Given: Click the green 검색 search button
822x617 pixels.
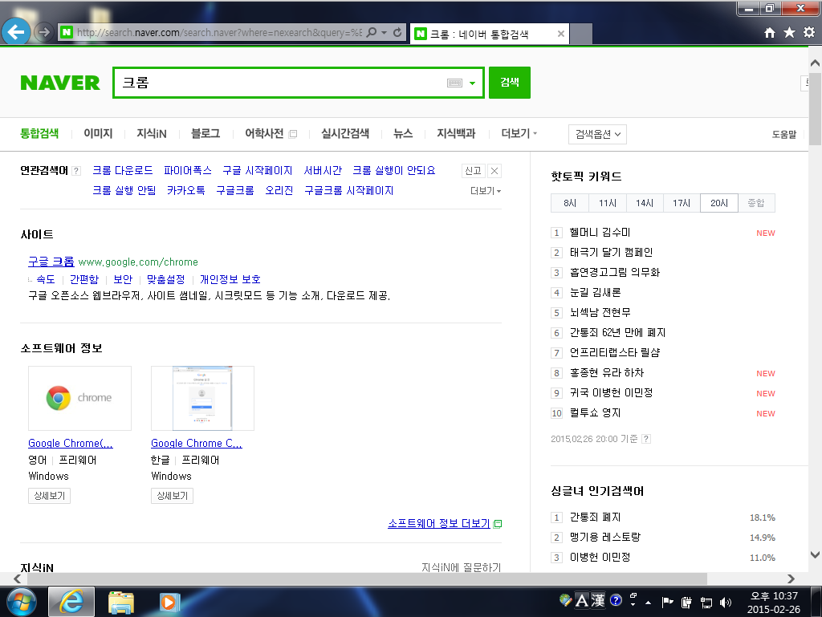Looking at the screenshot, I should (x=510, y=82).
